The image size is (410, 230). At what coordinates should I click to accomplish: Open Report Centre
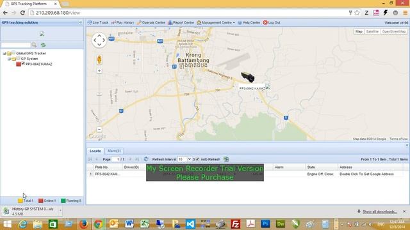point(181,23)
